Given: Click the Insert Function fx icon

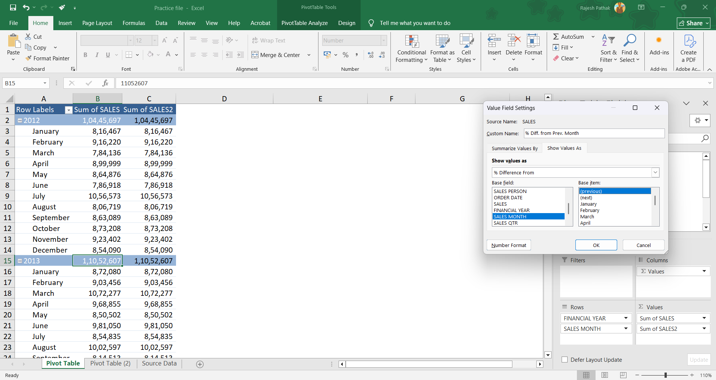Looking at the screenshot, I should 106,83.
